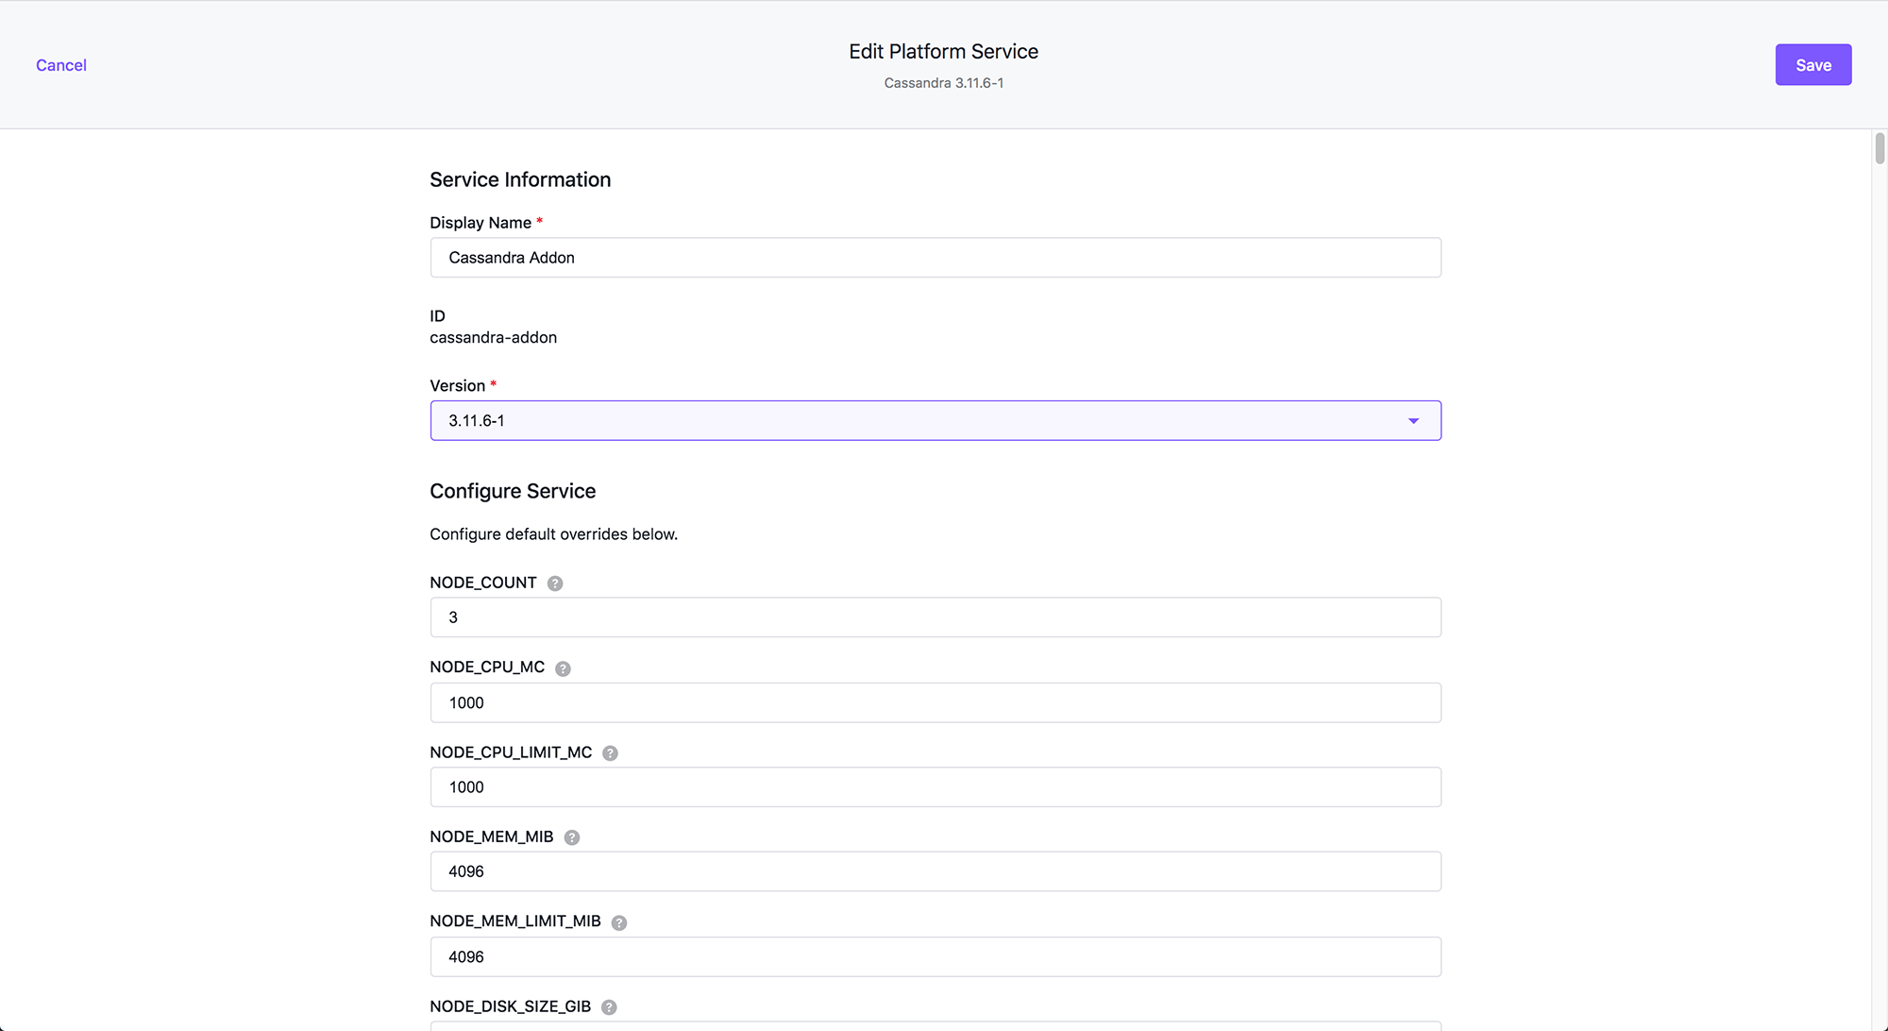Image resolution: width=1888 pixels, height=1031 pixels.
Task: Click the cassandra-addon ID text
Action: (x=493, y=338)
